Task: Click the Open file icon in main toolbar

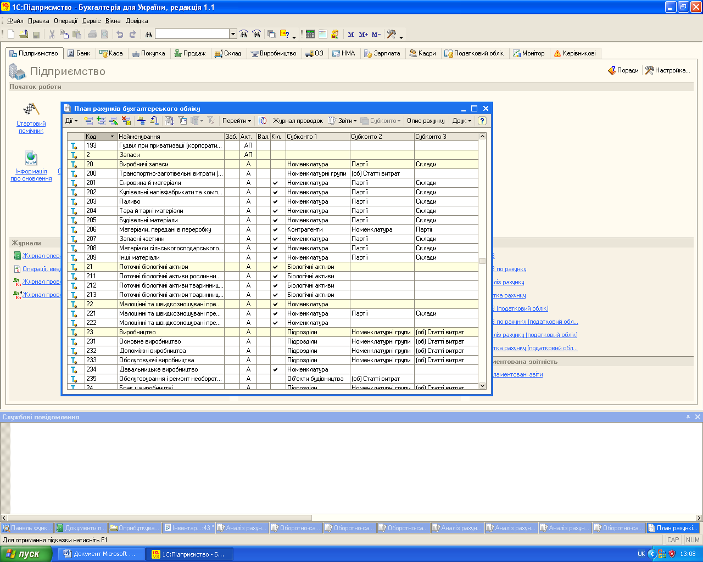Action: pos(24,34)
